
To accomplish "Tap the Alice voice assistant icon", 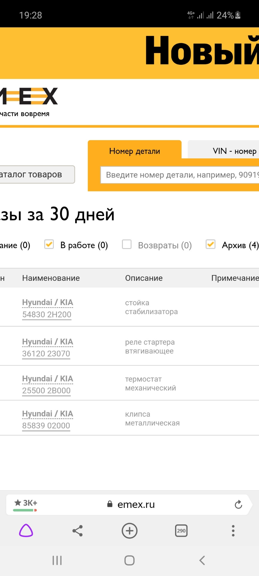I will coord(26,530).
